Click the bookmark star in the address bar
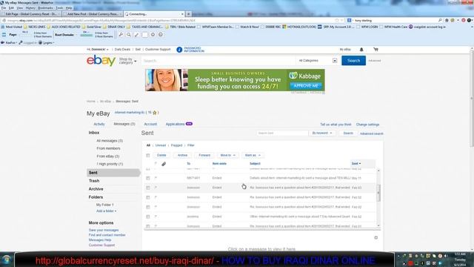This screenshot has height=267, width=474. (337, 20)
